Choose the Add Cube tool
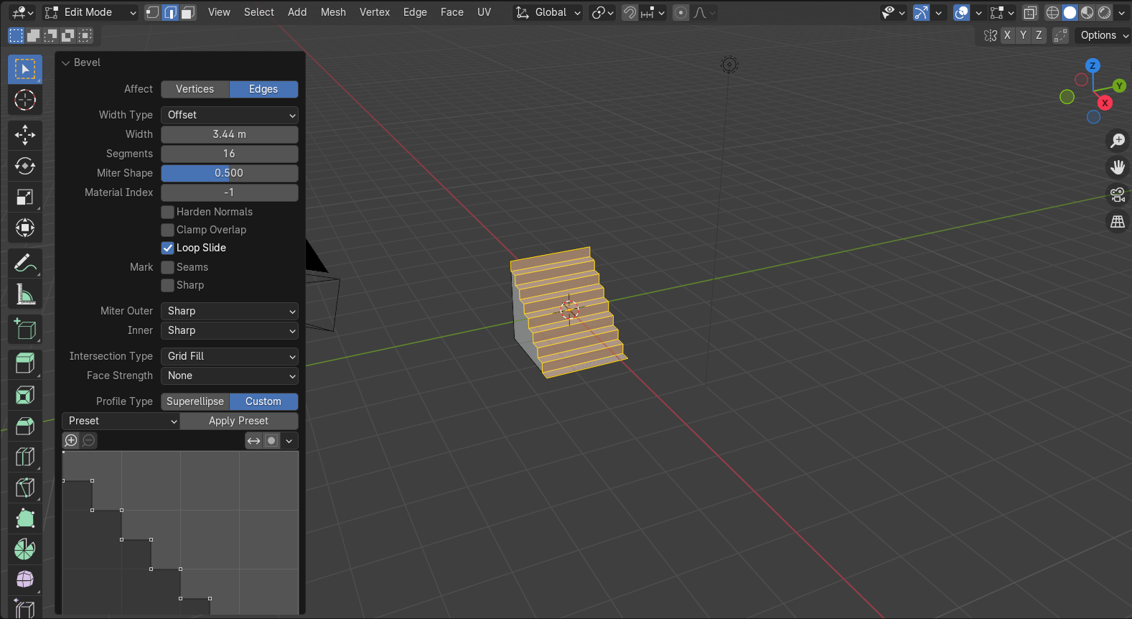Screen dimensions: 1132x619 coord(25,329)
